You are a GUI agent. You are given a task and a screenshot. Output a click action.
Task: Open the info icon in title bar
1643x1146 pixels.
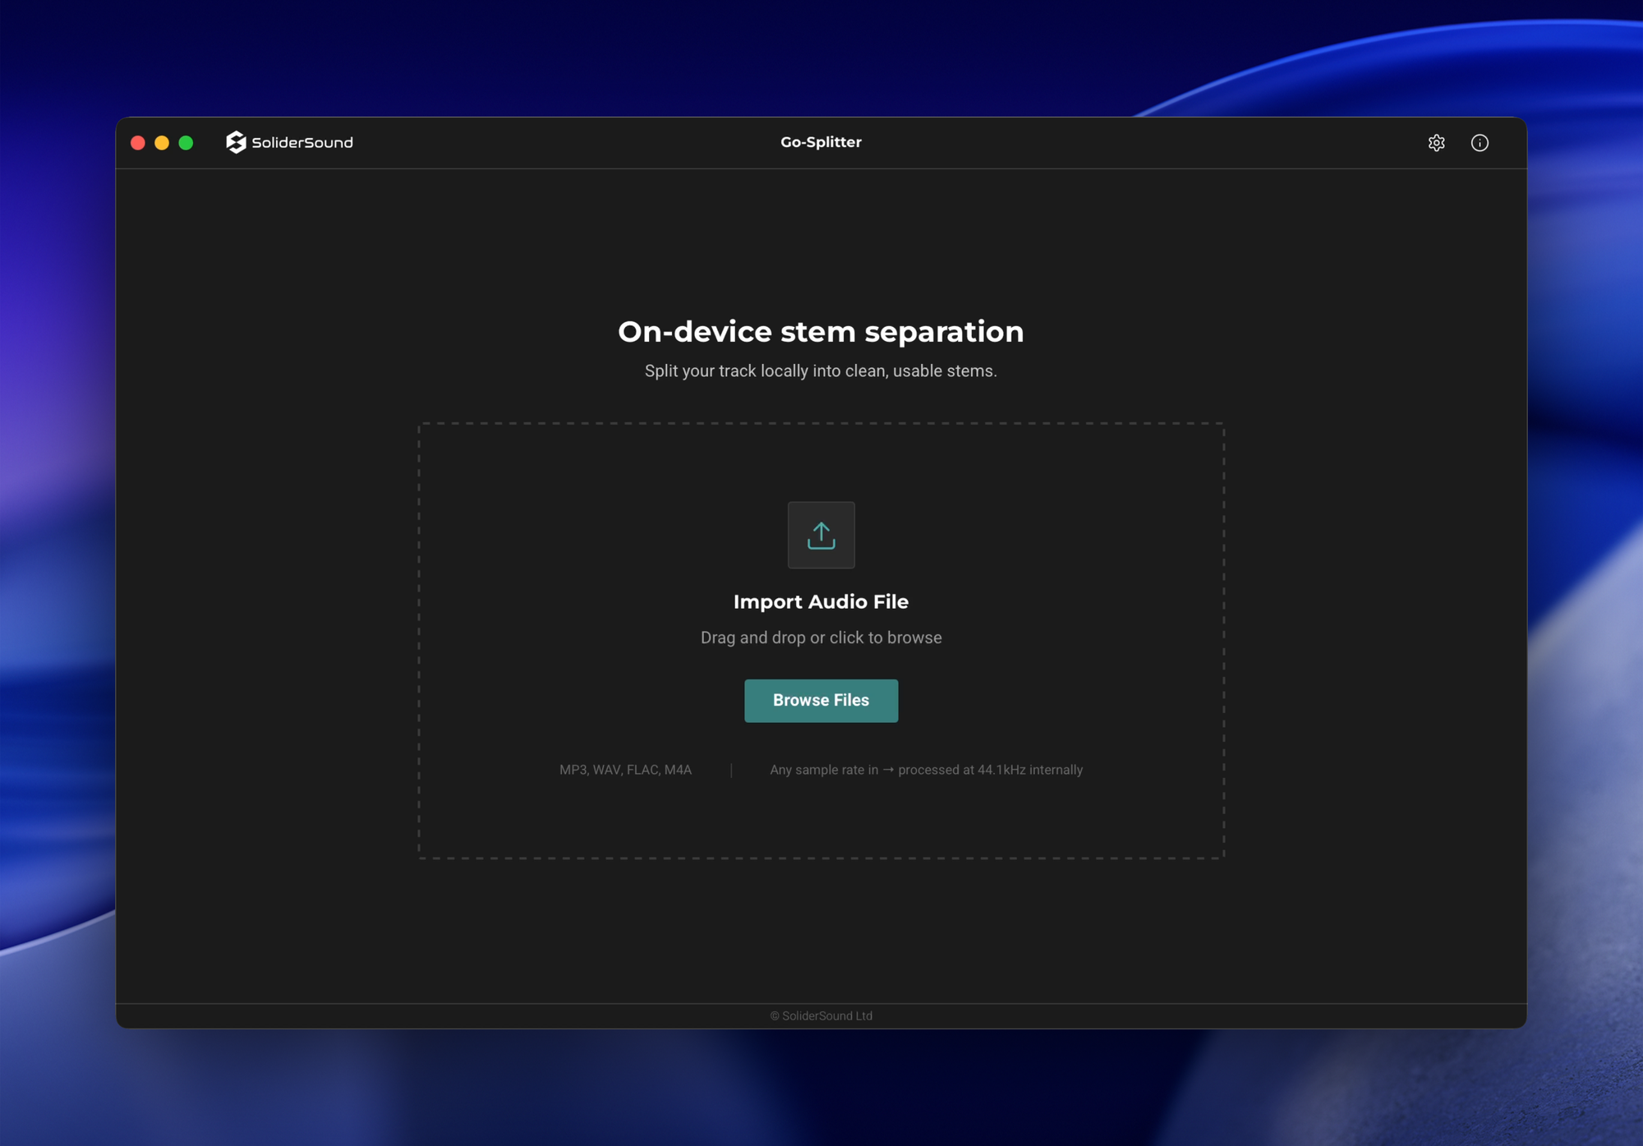pyautogui.click(x=1480, y=143)
